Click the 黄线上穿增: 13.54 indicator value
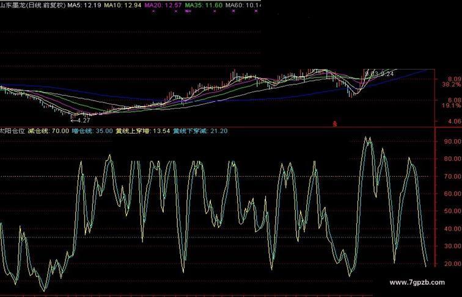 [x=142, y=131]
